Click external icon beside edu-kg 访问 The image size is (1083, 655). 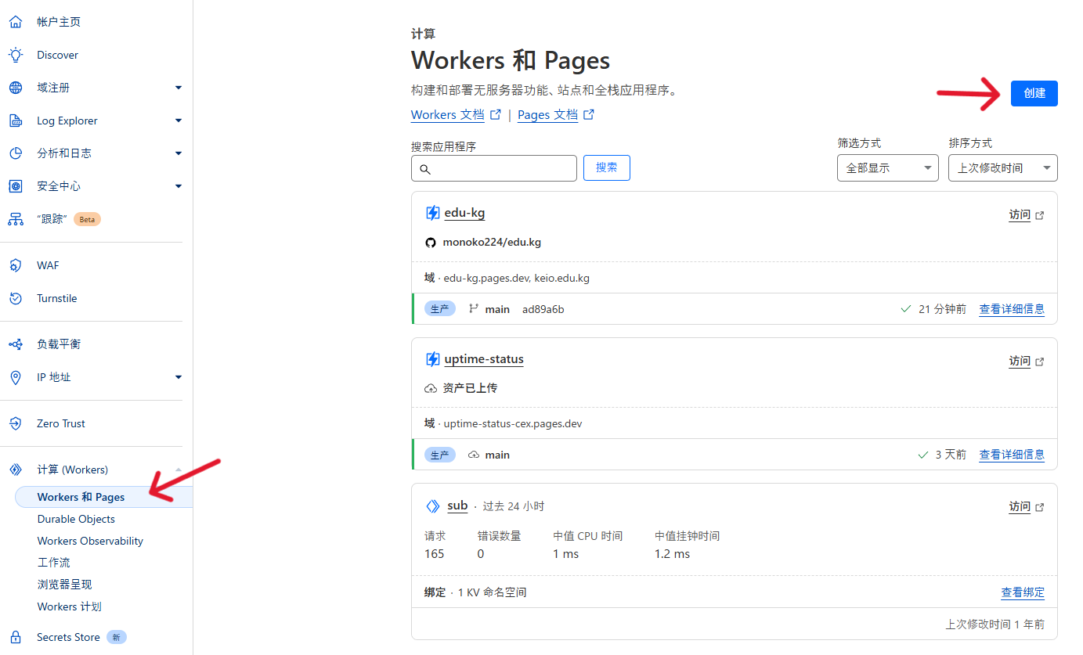pyautogui.click(x=1040, y=215)
